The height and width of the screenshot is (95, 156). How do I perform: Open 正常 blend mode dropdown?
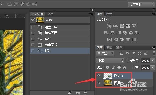point(110,61)
